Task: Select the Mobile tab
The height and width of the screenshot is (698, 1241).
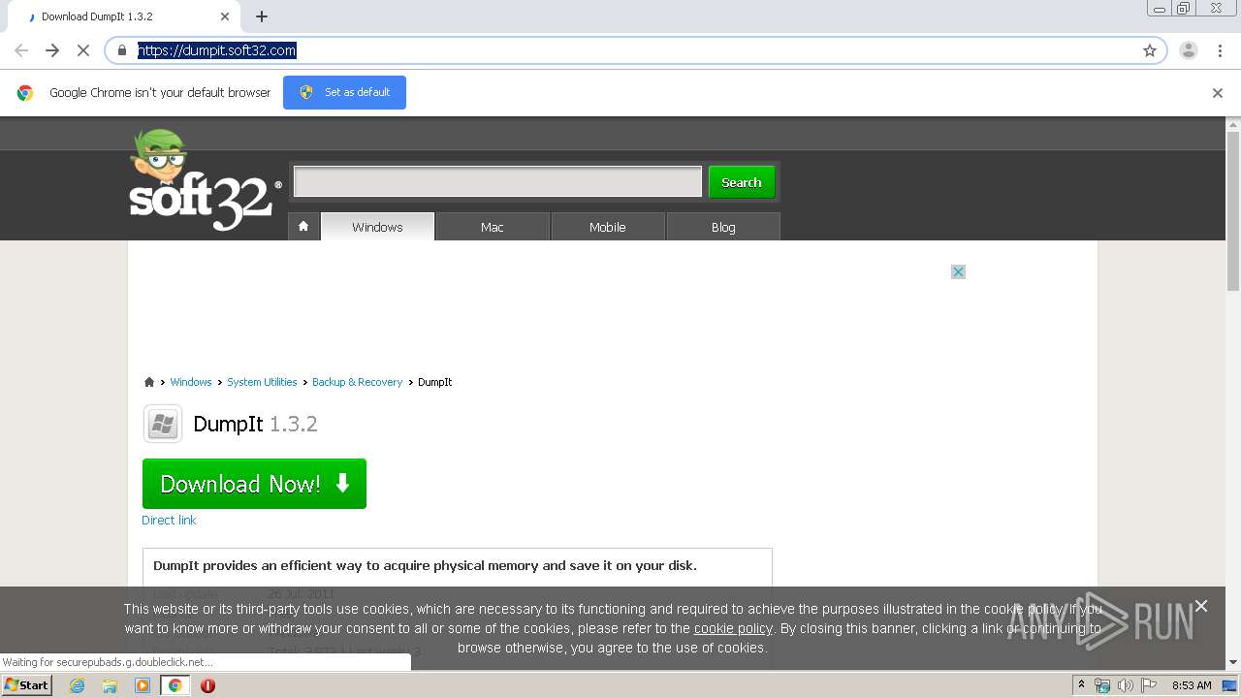Action: tap(608, 227)
